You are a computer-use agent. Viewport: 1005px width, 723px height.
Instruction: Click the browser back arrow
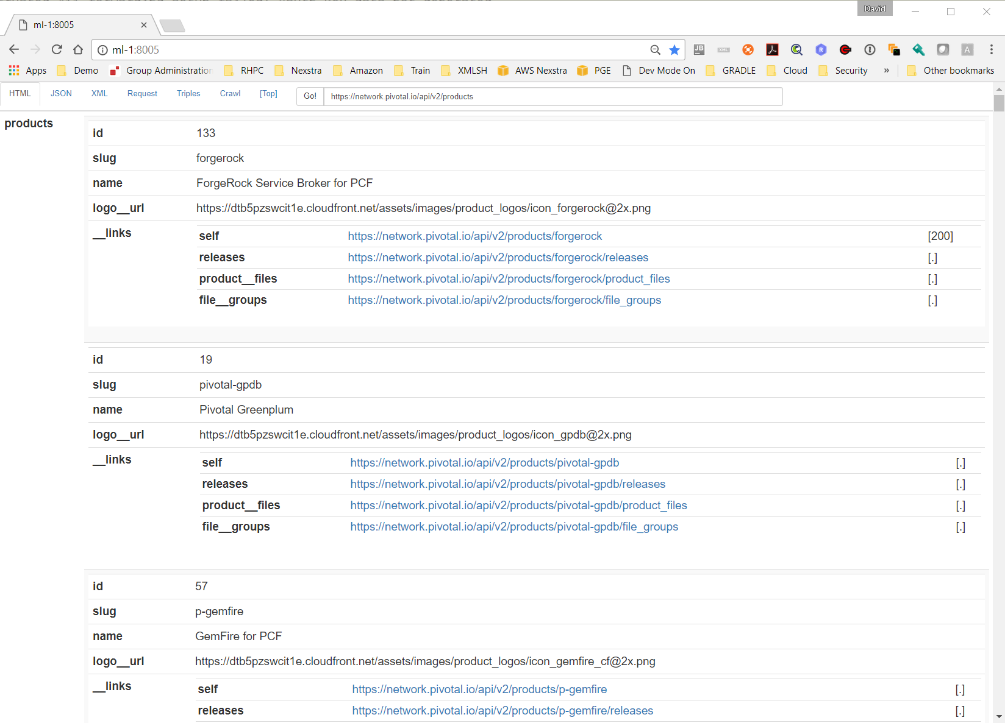pos(14,49)
